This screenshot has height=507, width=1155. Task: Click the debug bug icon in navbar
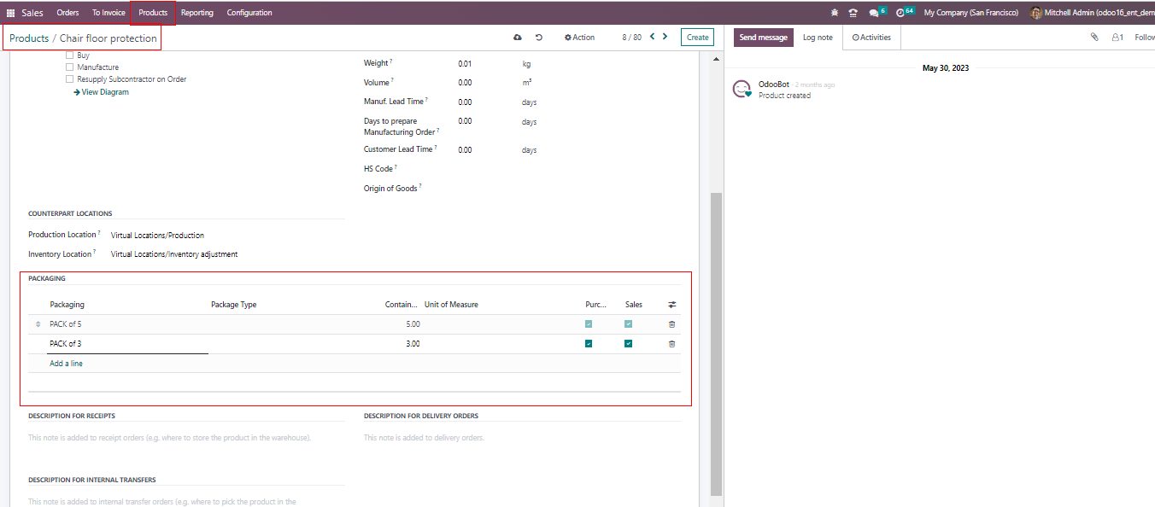pyautogui.click(x=834, y=13)
